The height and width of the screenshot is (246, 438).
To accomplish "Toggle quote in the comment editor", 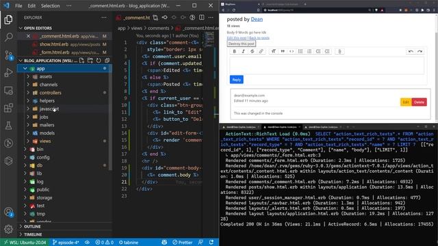I will tap(283, 51).
